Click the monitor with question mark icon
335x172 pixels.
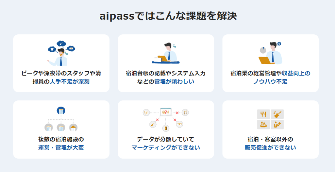tap(166, 112)
